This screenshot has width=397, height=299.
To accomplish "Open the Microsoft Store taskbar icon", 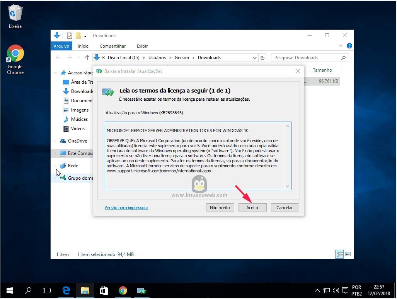I will click(104, 290).
